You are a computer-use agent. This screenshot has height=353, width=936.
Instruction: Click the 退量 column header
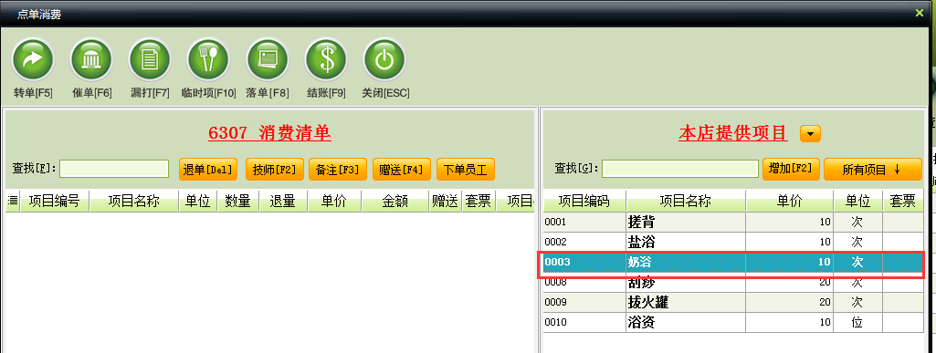283,202
